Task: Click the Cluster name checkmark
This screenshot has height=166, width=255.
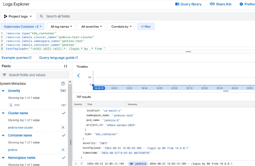Action: click(x=63, y=113)
